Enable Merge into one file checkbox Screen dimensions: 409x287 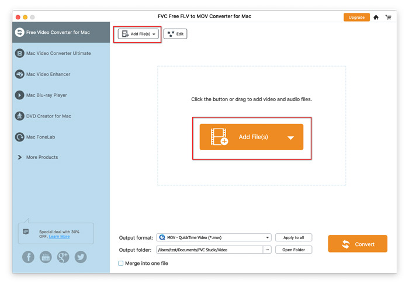coord(121,263)
